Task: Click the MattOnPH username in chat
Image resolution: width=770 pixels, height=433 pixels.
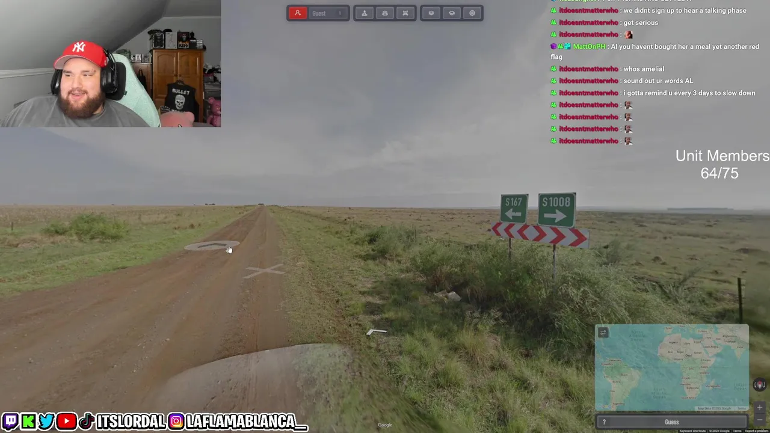Action: [x=590, y=46]
